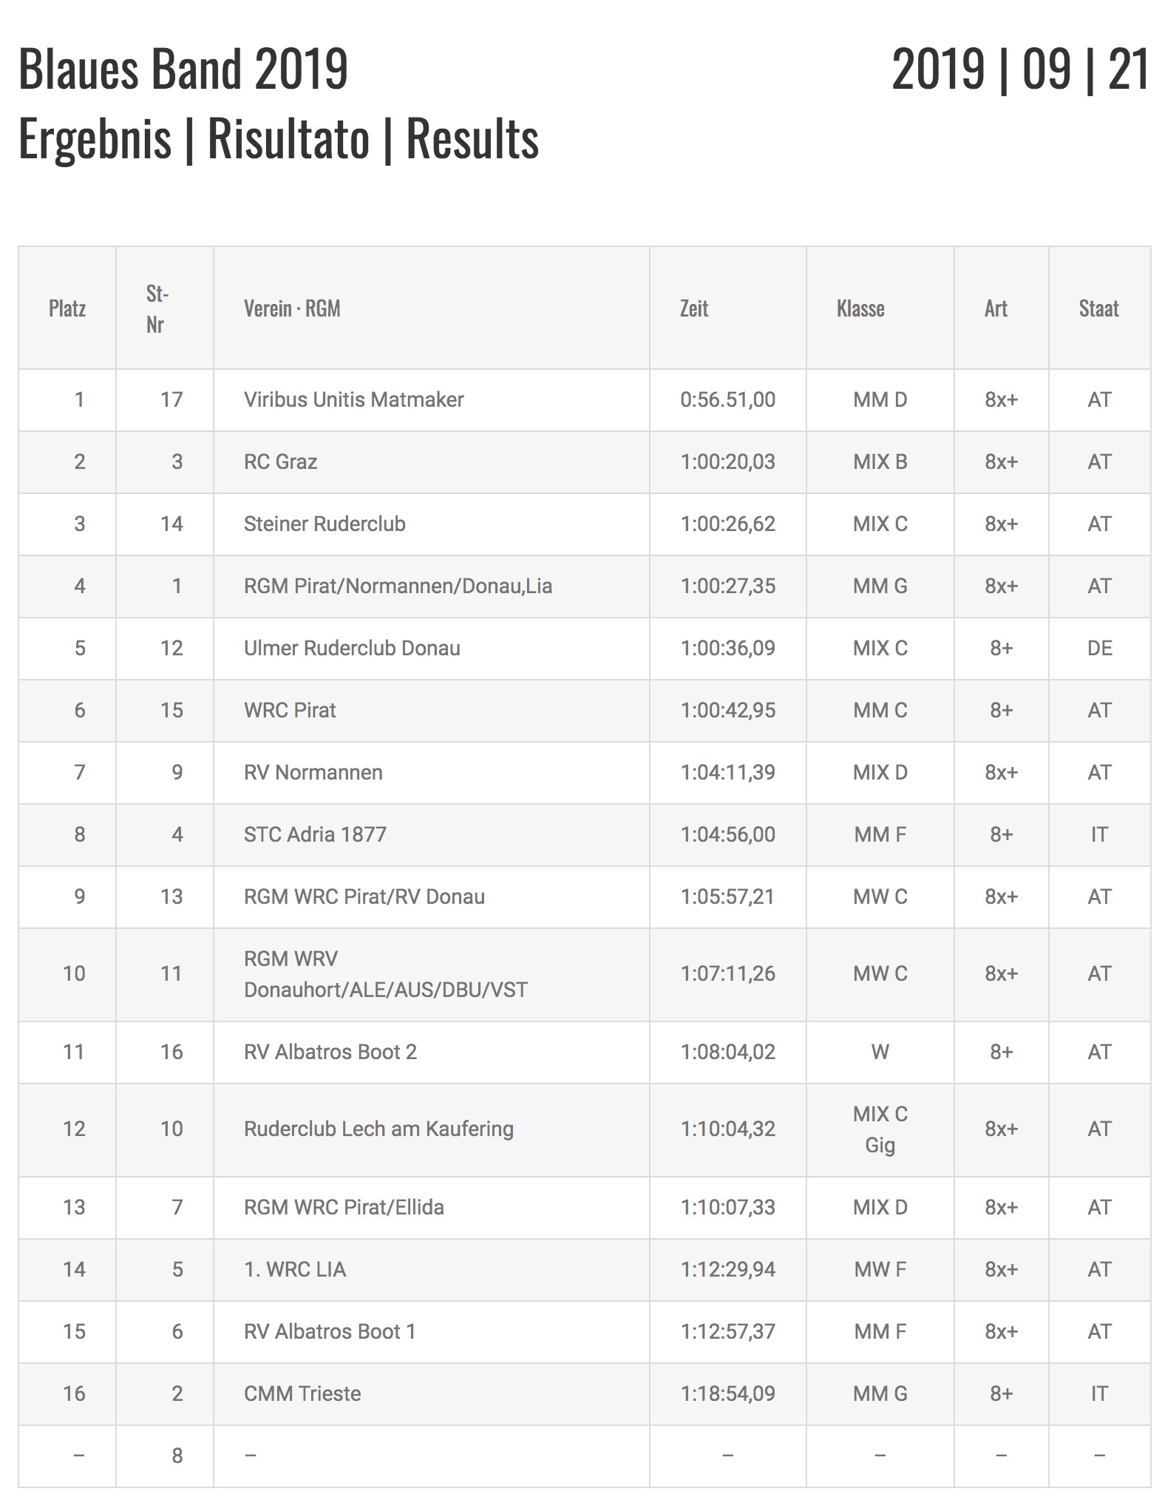
Task: Click the Blaues Band 2019 heading
Action: coord(183,69)
